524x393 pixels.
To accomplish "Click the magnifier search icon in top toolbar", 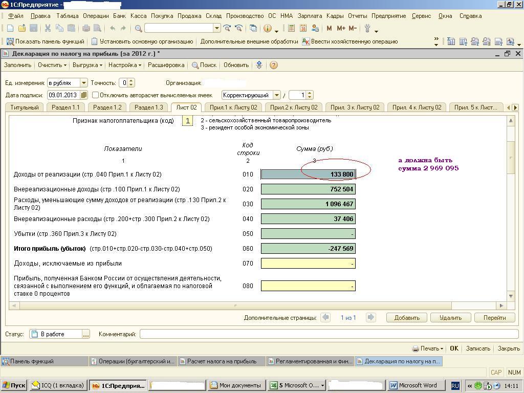I will (x=138, y=29).
